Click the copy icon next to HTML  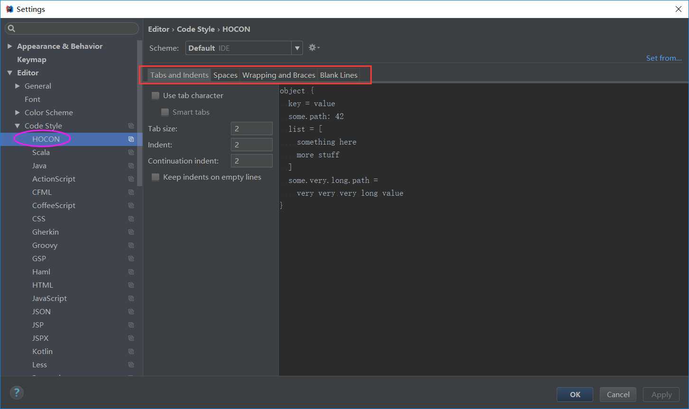point(131,285)
